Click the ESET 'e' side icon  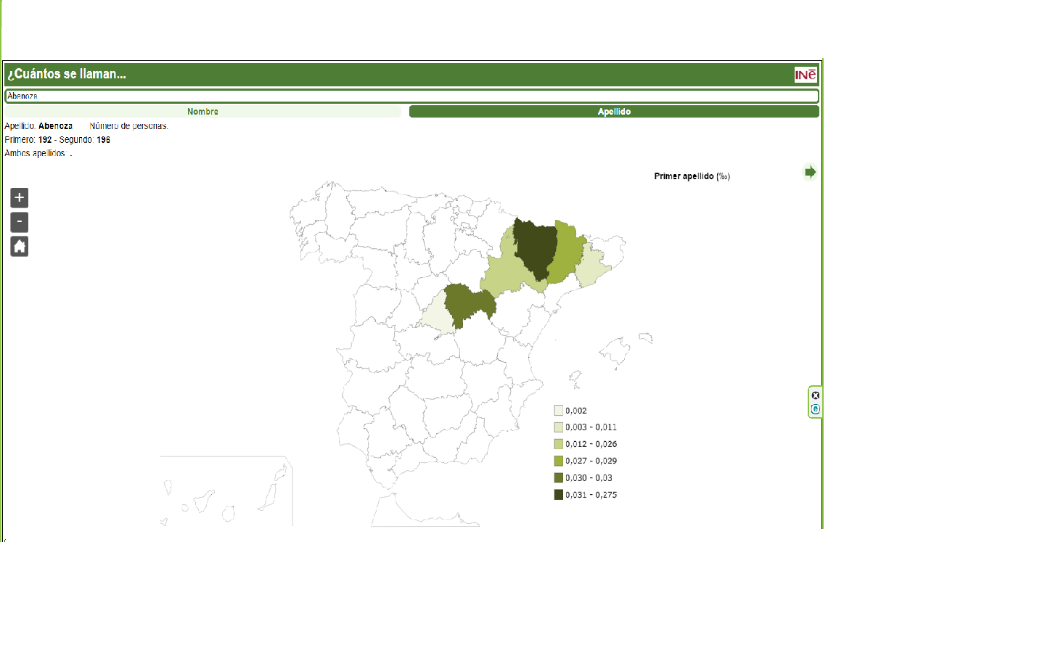(x=816, y=409)
